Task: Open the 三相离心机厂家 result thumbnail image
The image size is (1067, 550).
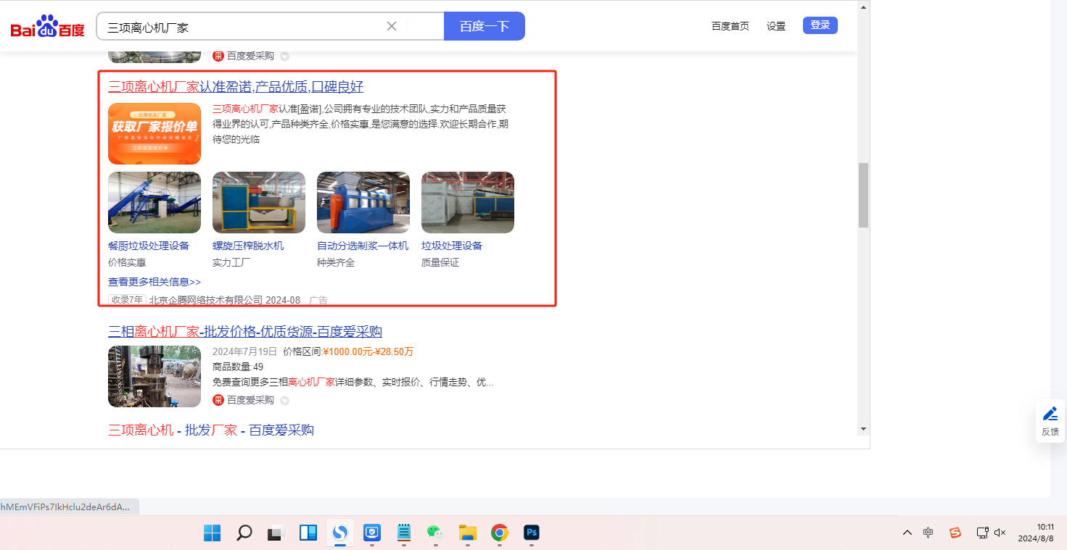Action: pyautogui.click(x=155, y=376)
